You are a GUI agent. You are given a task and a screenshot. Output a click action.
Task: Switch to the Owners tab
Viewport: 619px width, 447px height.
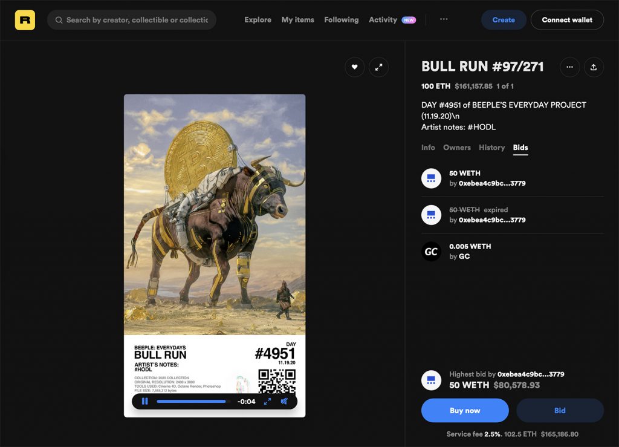click(x=456, y=148)
